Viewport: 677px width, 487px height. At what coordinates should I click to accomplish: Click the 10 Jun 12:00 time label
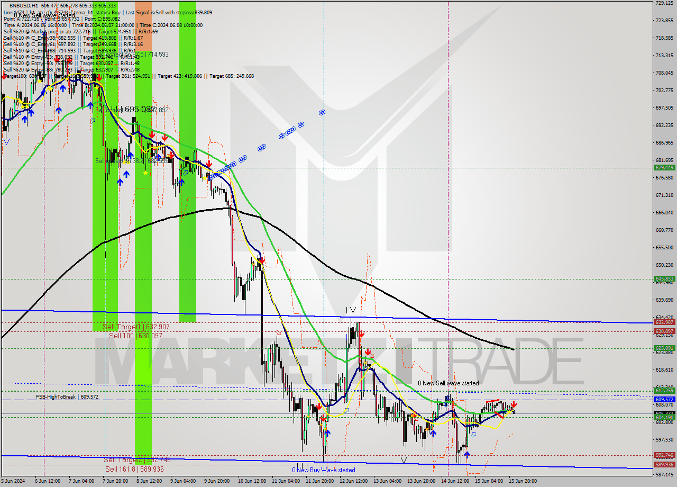point(252,481)
